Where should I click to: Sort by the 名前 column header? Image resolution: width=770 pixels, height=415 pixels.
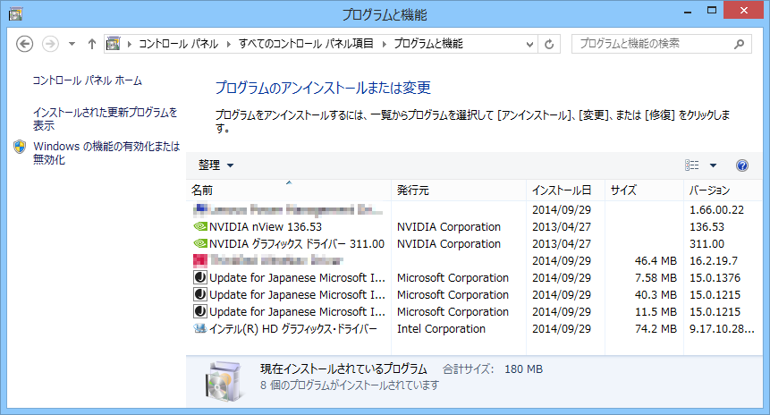point(202,191)
